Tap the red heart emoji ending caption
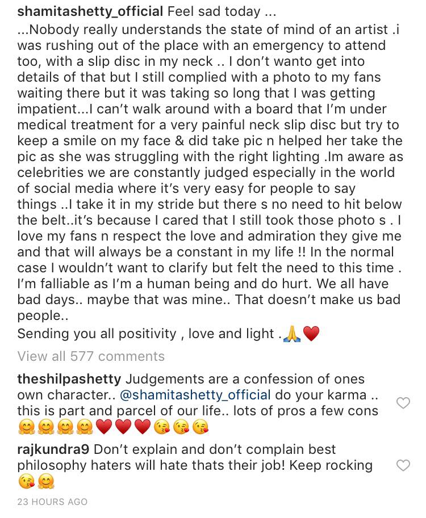The width and height of the screenshot is (426, 518). coord(311,335)
